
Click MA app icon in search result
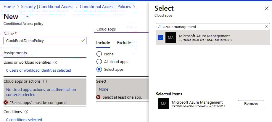171,38
